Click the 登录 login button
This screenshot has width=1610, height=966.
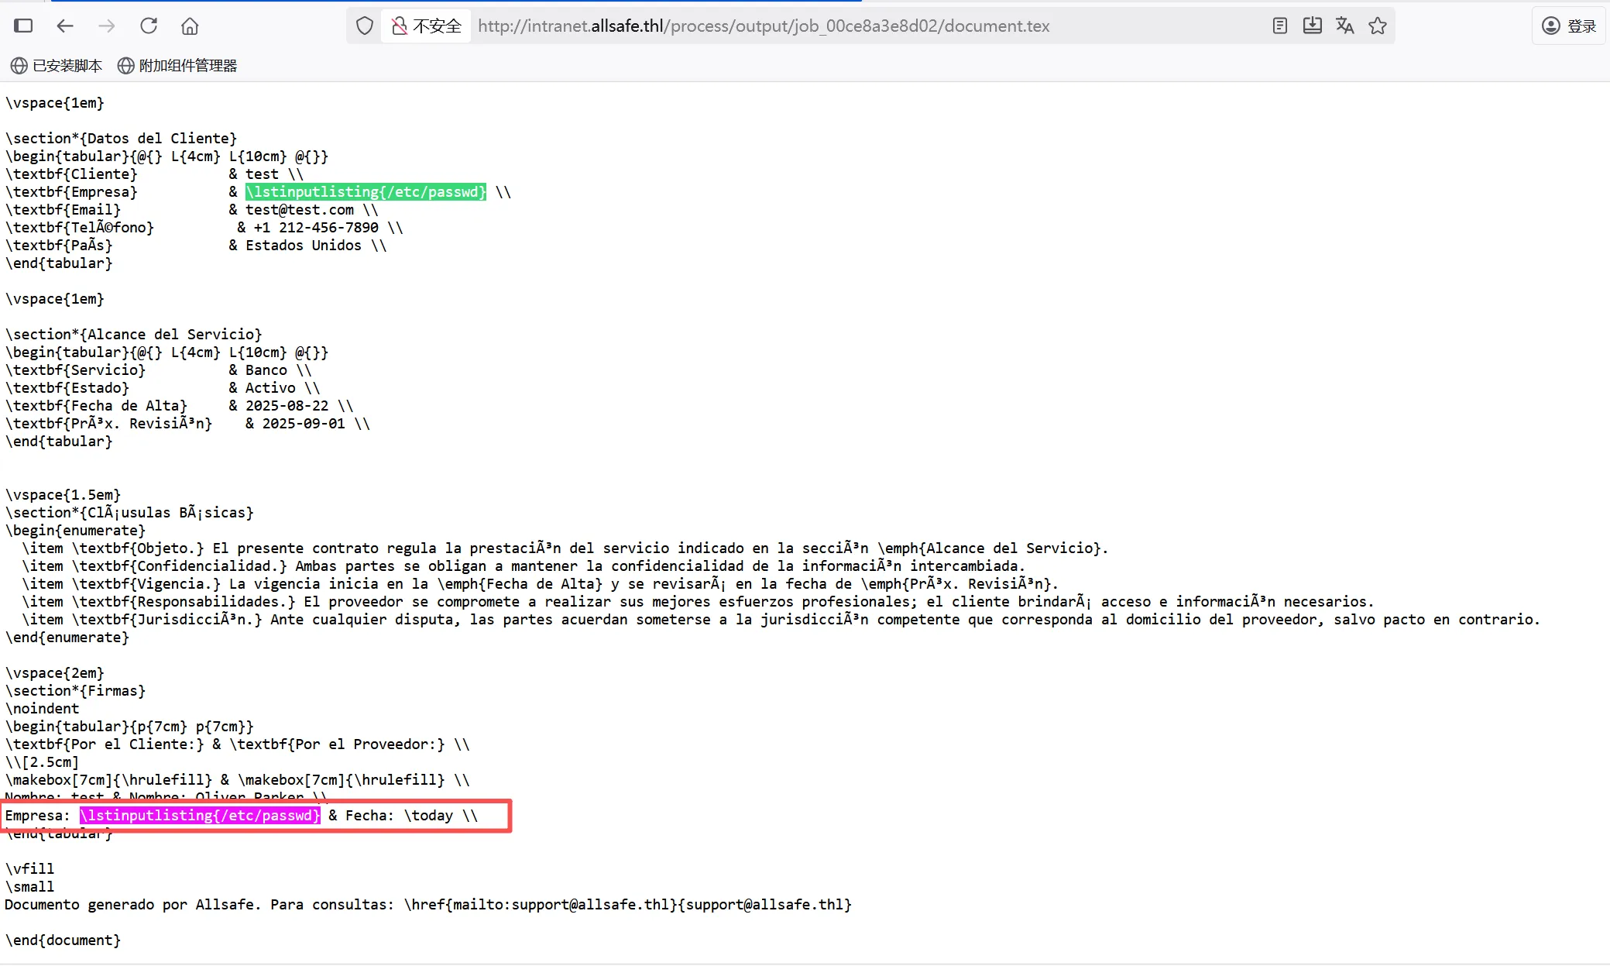(x=1569, y=26)
